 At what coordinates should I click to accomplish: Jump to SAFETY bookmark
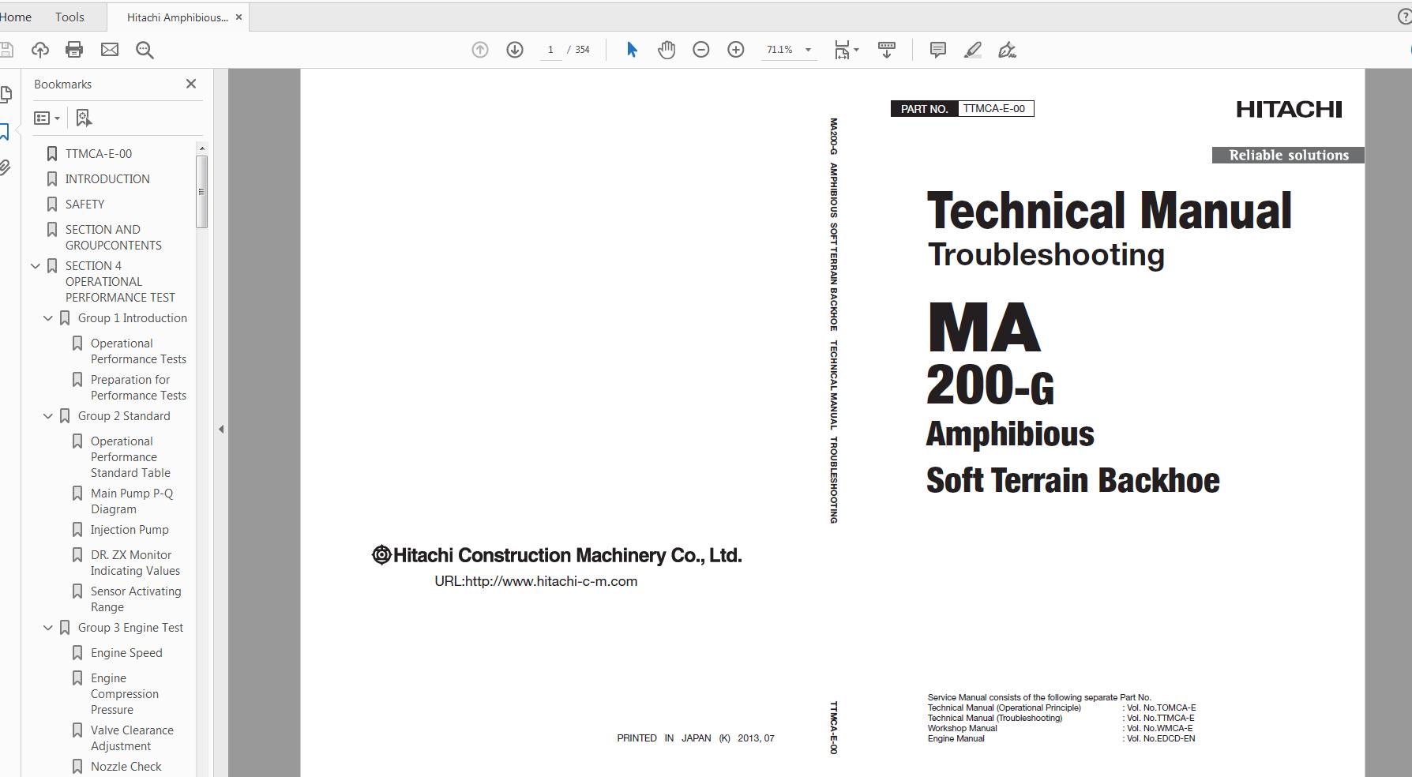(84, 205)
